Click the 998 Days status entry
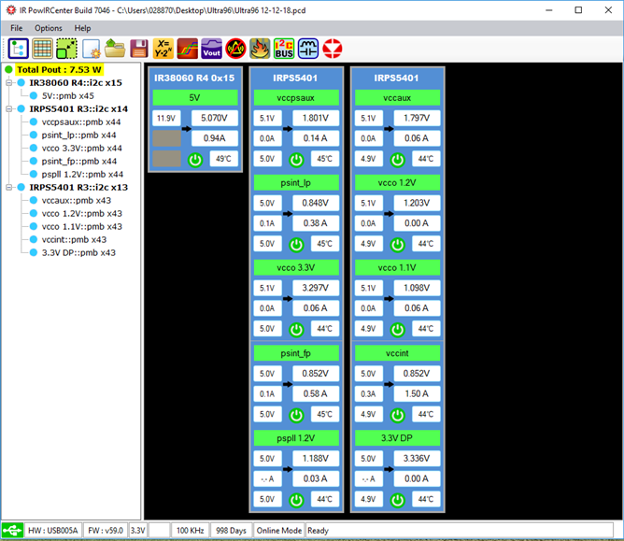The width and height of the screenshot is (624, 541). (x=231, y=530)
